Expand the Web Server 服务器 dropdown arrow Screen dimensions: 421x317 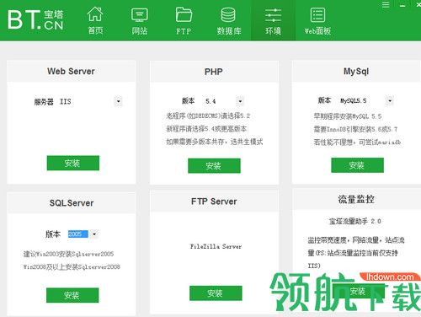(119, 101)
